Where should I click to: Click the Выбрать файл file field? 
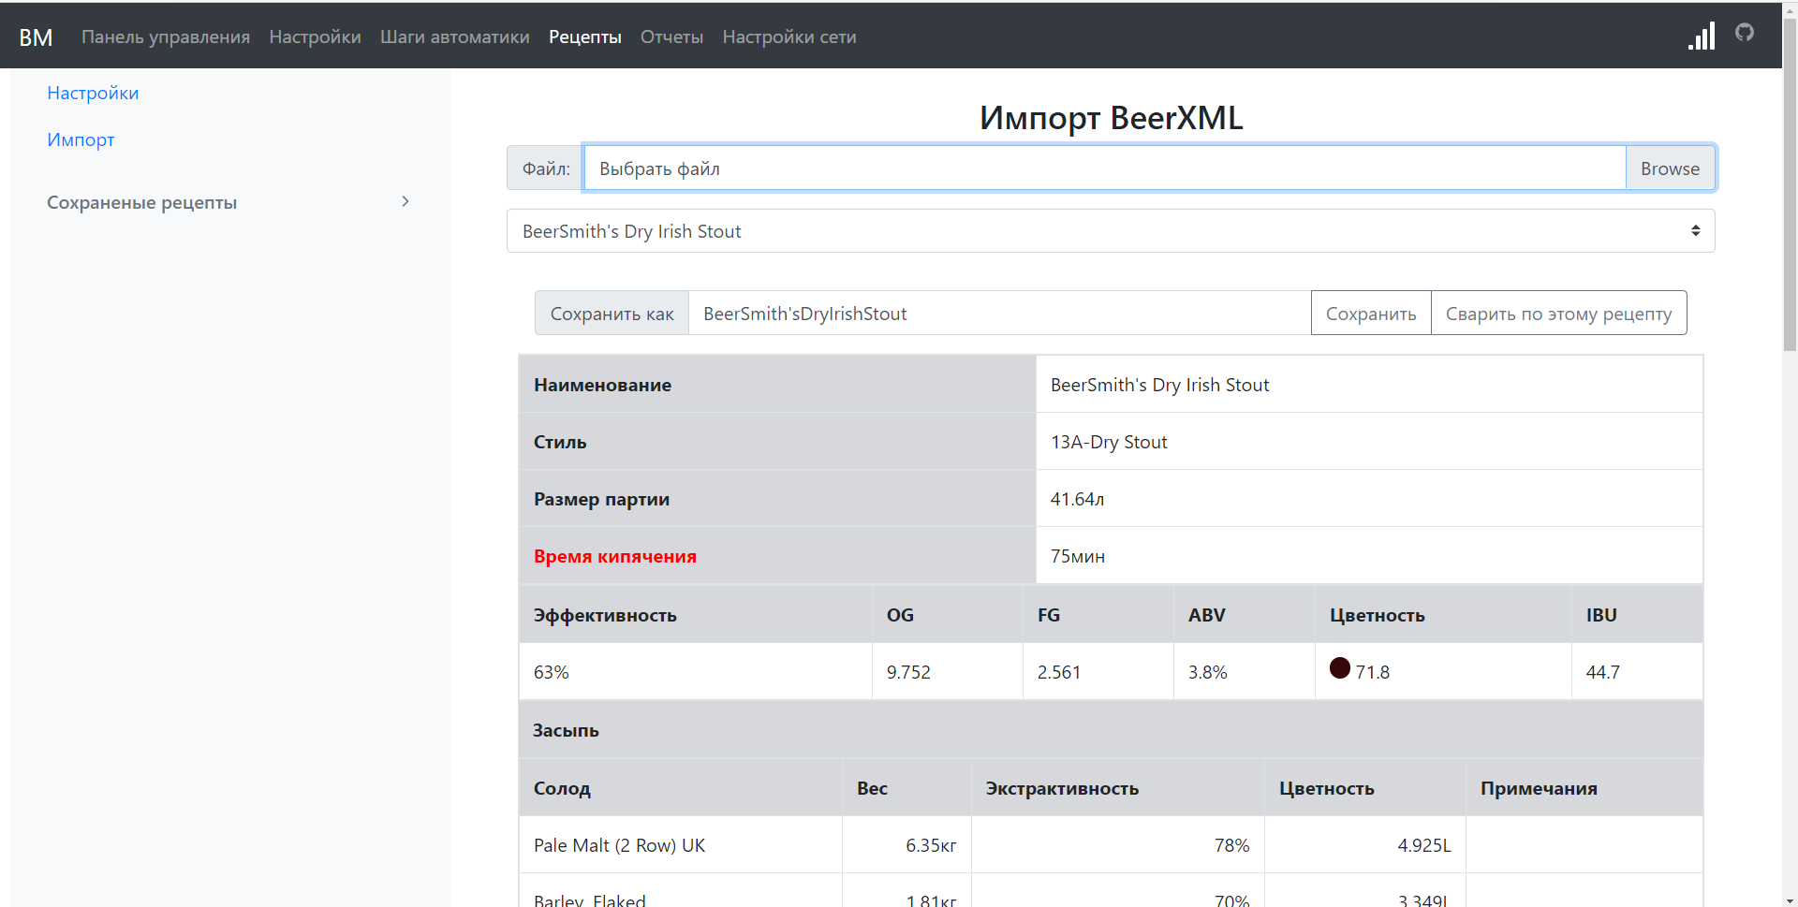point(1105,168)
